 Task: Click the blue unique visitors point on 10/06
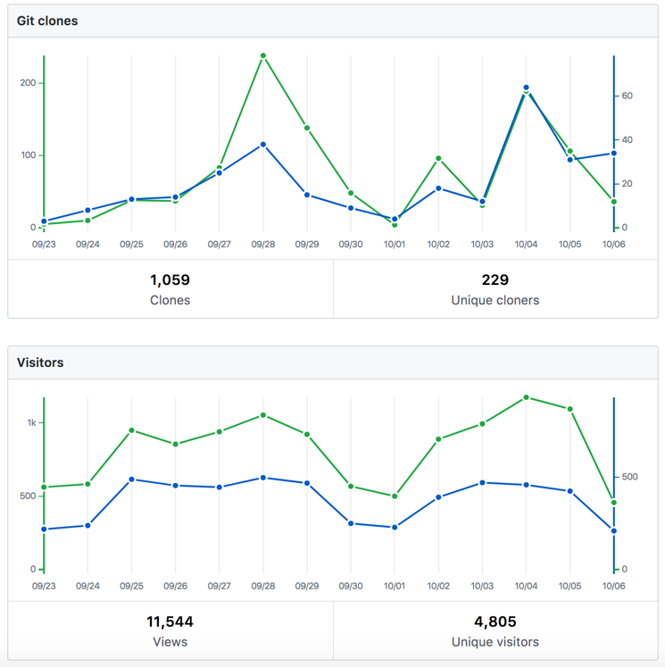[613, 531]
